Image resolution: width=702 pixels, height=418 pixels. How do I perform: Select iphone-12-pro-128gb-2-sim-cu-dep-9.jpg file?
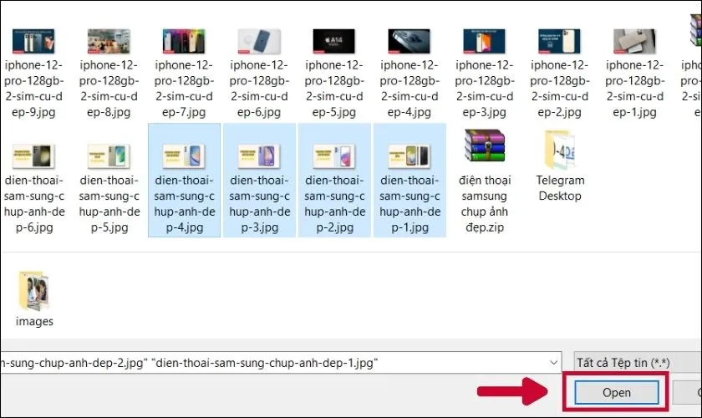point(34,40)
